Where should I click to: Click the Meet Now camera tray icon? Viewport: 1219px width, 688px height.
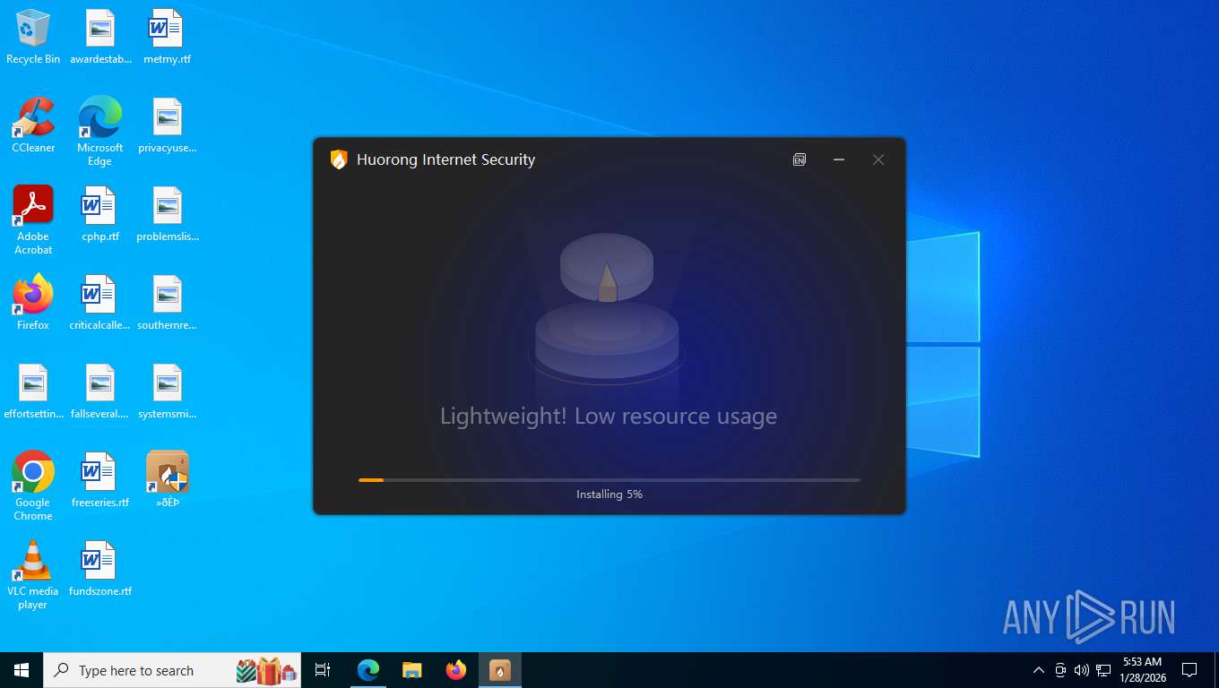pyautogui.click(x=1060, y=670)
